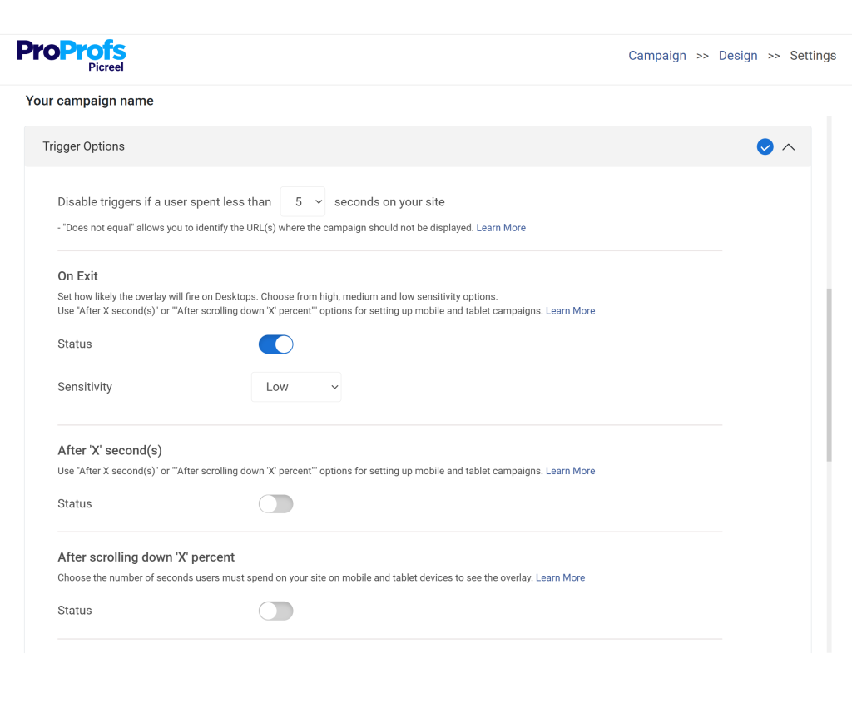Switch to the Design page via breadcrumb
This screenshot has height=708, width=852.
point(737,55)
